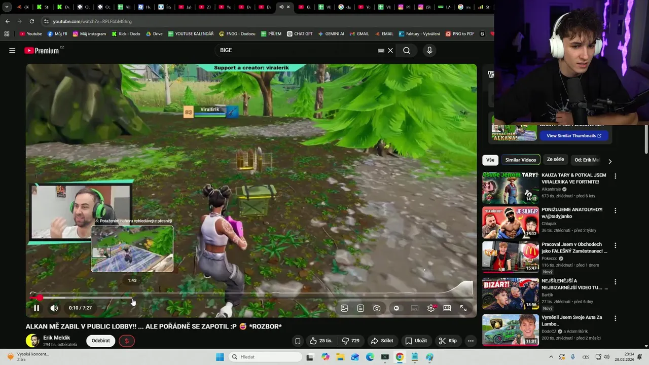Image resolution: width=649 pixels, height=365 pixels.
Task: Open options for PONIŽUJEME ANATOLYHO video
Action: (x=616, y=211)
